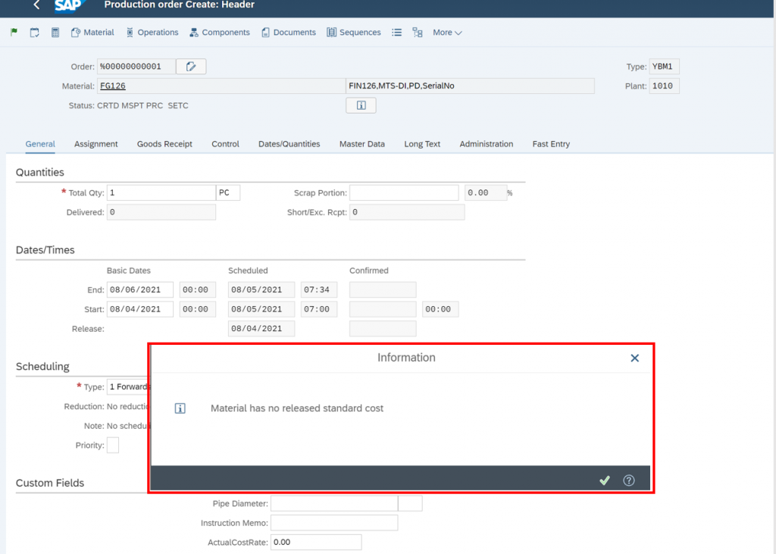This screenshot has width=776, height=554.
Task: Click the green release flag icon
Action: [x=14, y=32]
